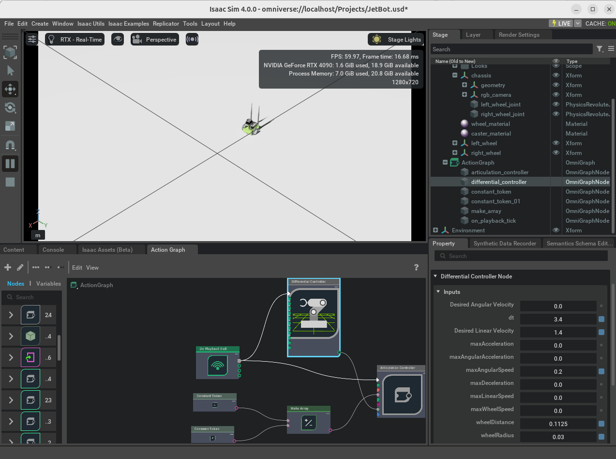This screenshot has width=616, height=459.
Task: Toggle the LIVE session button
Action: (561, 23)
